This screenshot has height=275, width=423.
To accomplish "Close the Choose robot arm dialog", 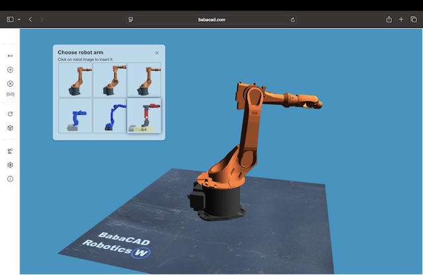I will coord(157,53).
